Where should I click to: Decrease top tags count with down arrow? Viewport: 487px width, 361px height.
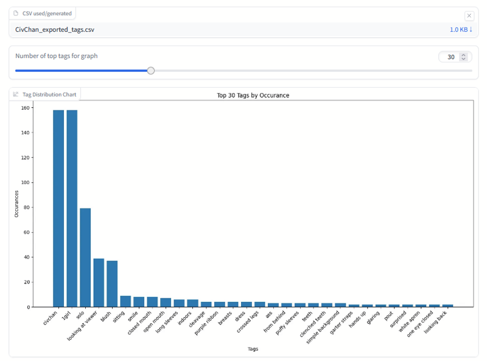(463, 59)
